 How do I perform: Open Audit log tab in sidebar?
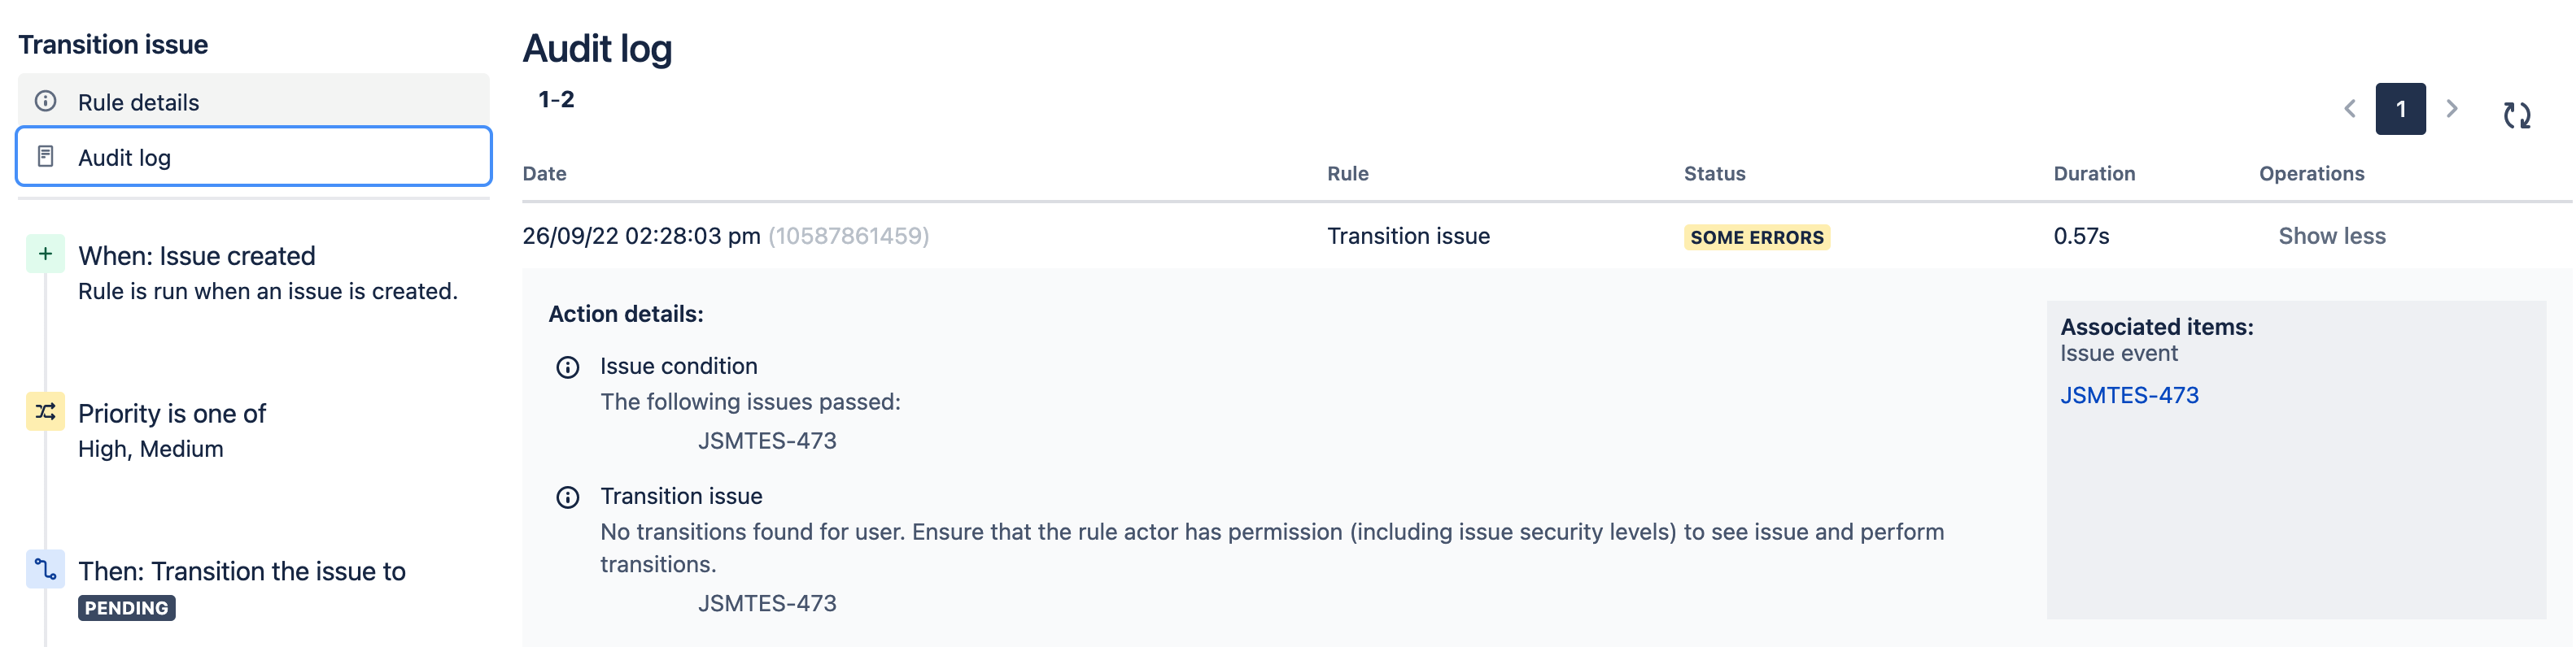[124, 158]
